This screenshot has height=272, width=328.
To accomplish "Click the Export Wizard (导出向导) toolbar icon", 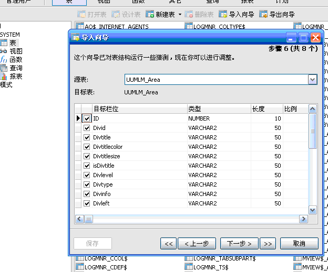I will click(x=263, y=15).
